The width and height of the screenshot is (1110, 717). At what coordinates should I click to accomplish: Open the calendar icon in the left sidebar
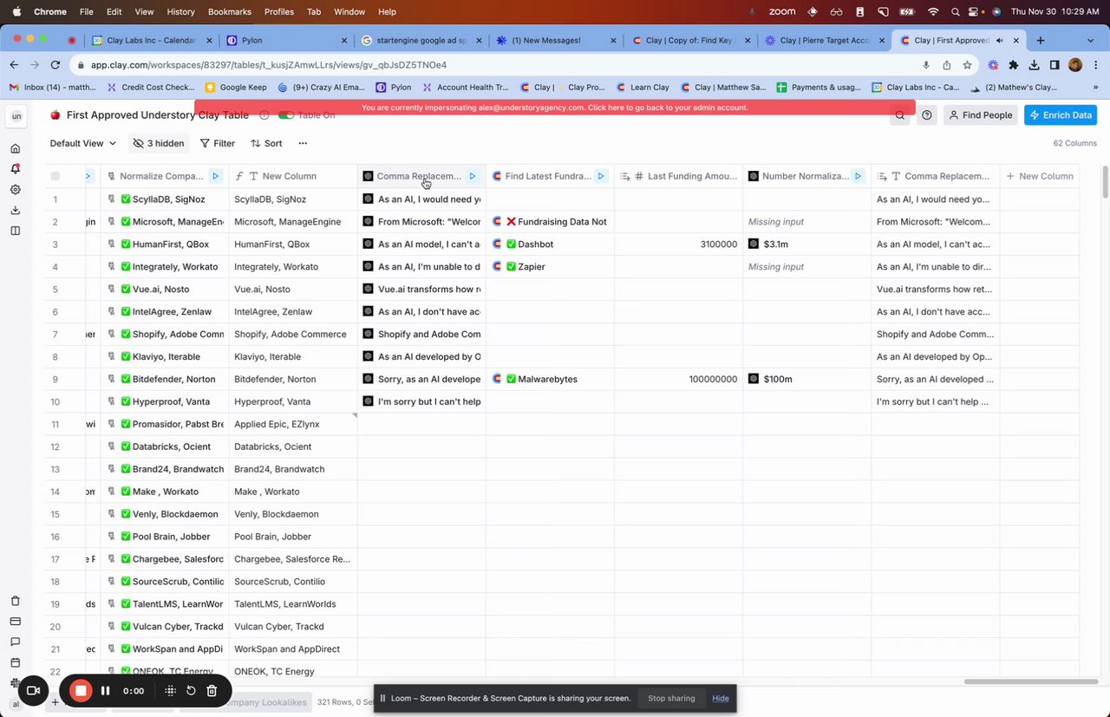click(15, 663)
